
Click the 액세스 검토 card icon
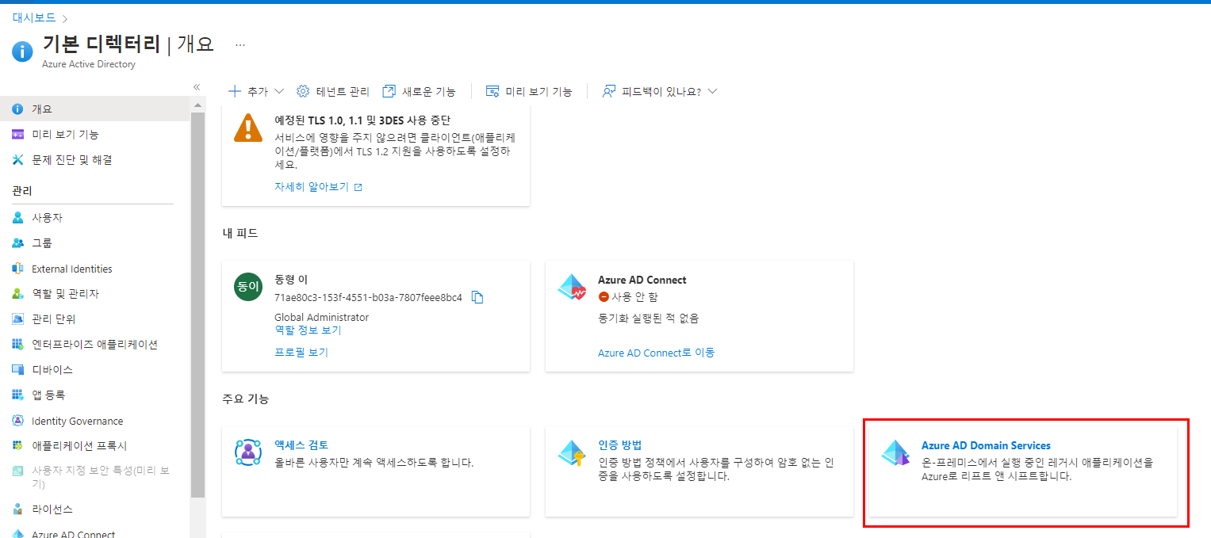coord(248,452)
